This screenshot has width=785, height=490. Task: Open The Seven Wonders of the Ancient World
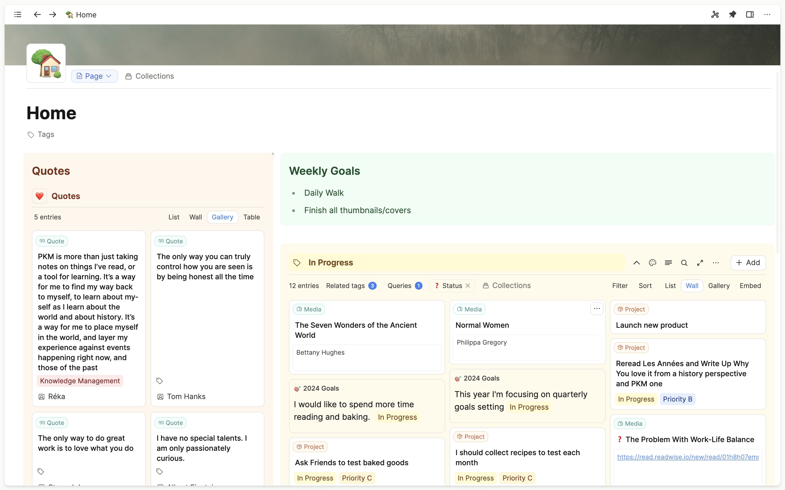point(356,330)
